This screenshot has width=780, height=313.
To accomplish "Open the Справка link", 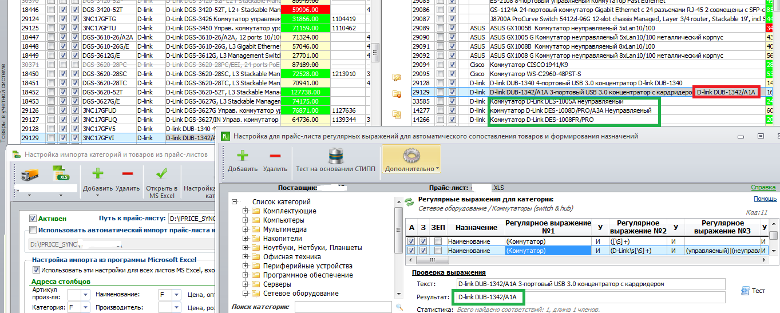I will click(764, 188).
